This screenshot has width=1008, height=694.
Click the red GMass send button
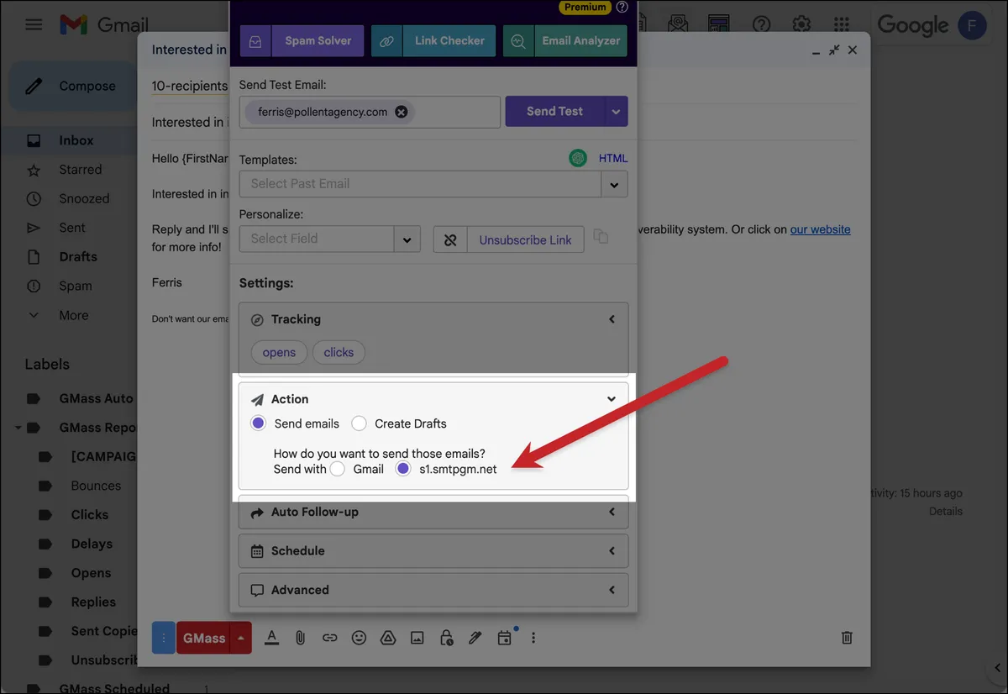coord(204,638)
